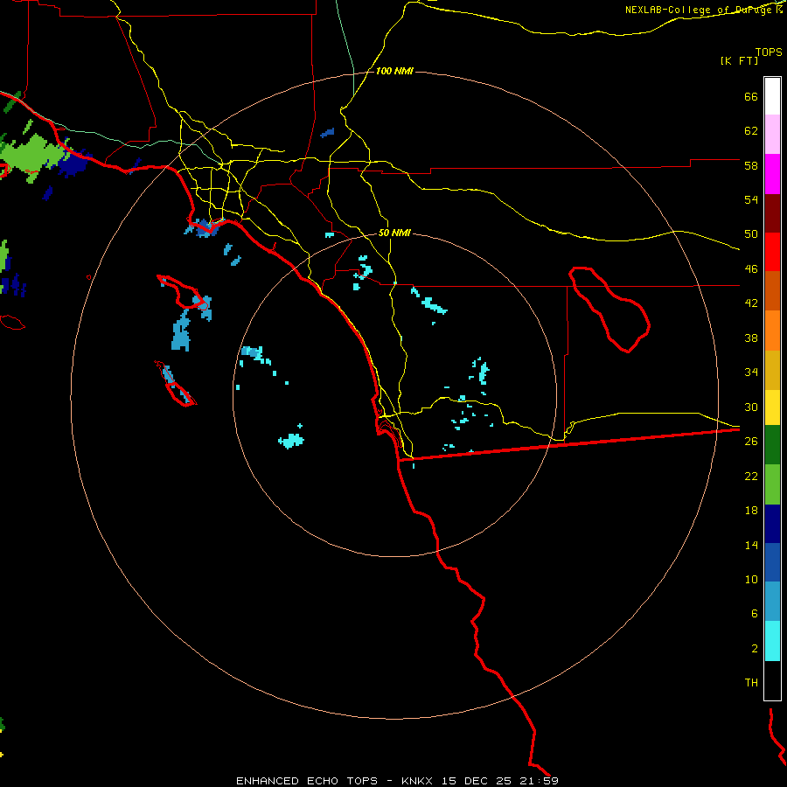Select the "6" legend number
This screenshot has width=787, height=787.
(x=754, y=613)
